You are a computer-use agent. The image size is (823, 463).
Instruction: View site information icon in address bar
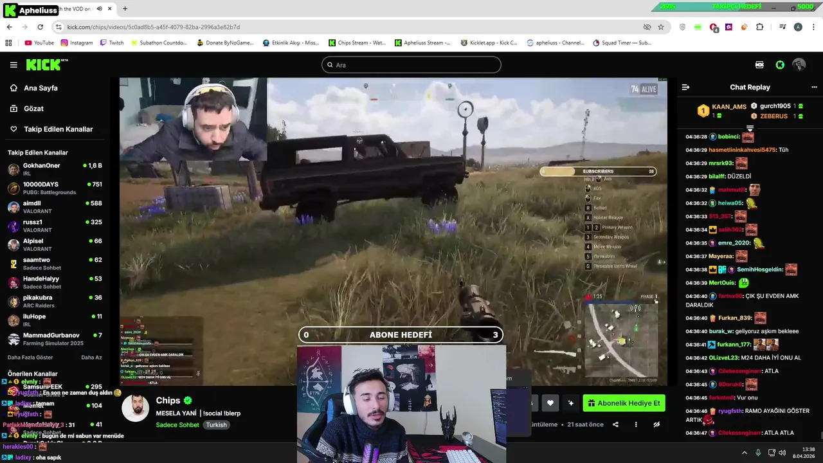point(59,27)
